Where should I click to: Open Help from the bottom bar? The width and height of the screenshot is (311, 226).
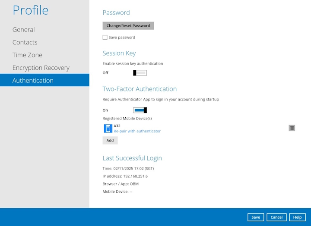click(297, 217)
